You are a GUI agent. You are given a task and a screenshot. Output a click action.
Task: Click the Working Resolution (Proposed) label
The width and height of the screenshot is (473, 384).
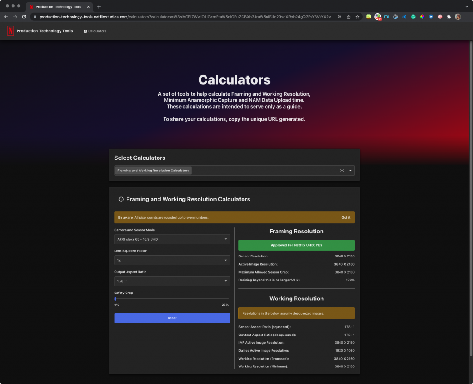tap(263, 359)
